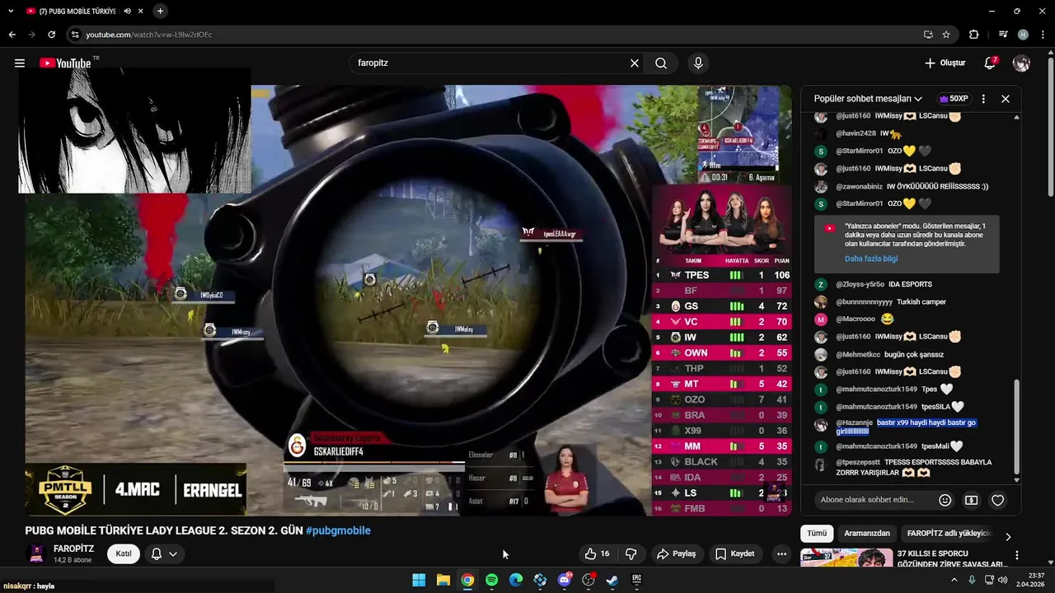Open Spotify from taskbar

(x=492, y=580)
